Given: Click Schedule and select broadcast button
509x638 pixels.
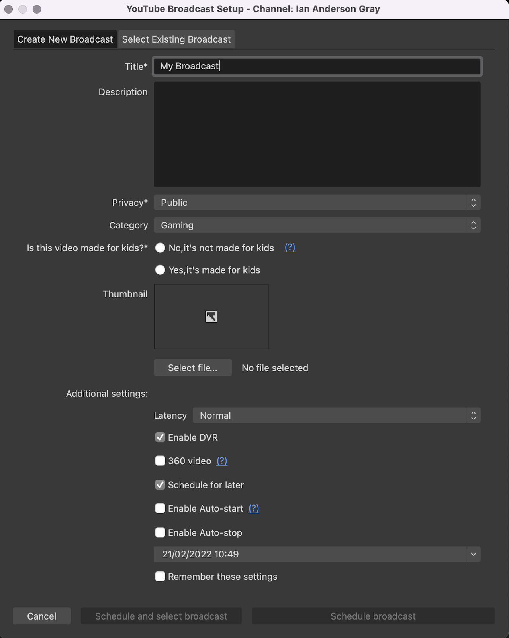Looking at the screenshot, I should tap(161, 616).
